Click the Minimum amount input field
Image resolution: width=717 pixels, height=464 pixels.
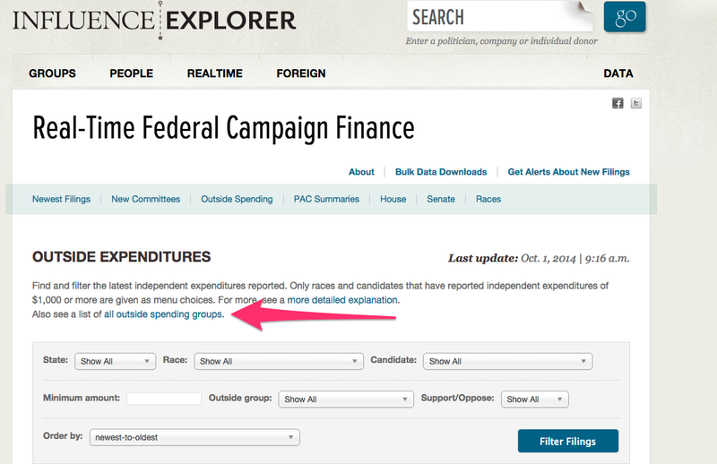164,399
